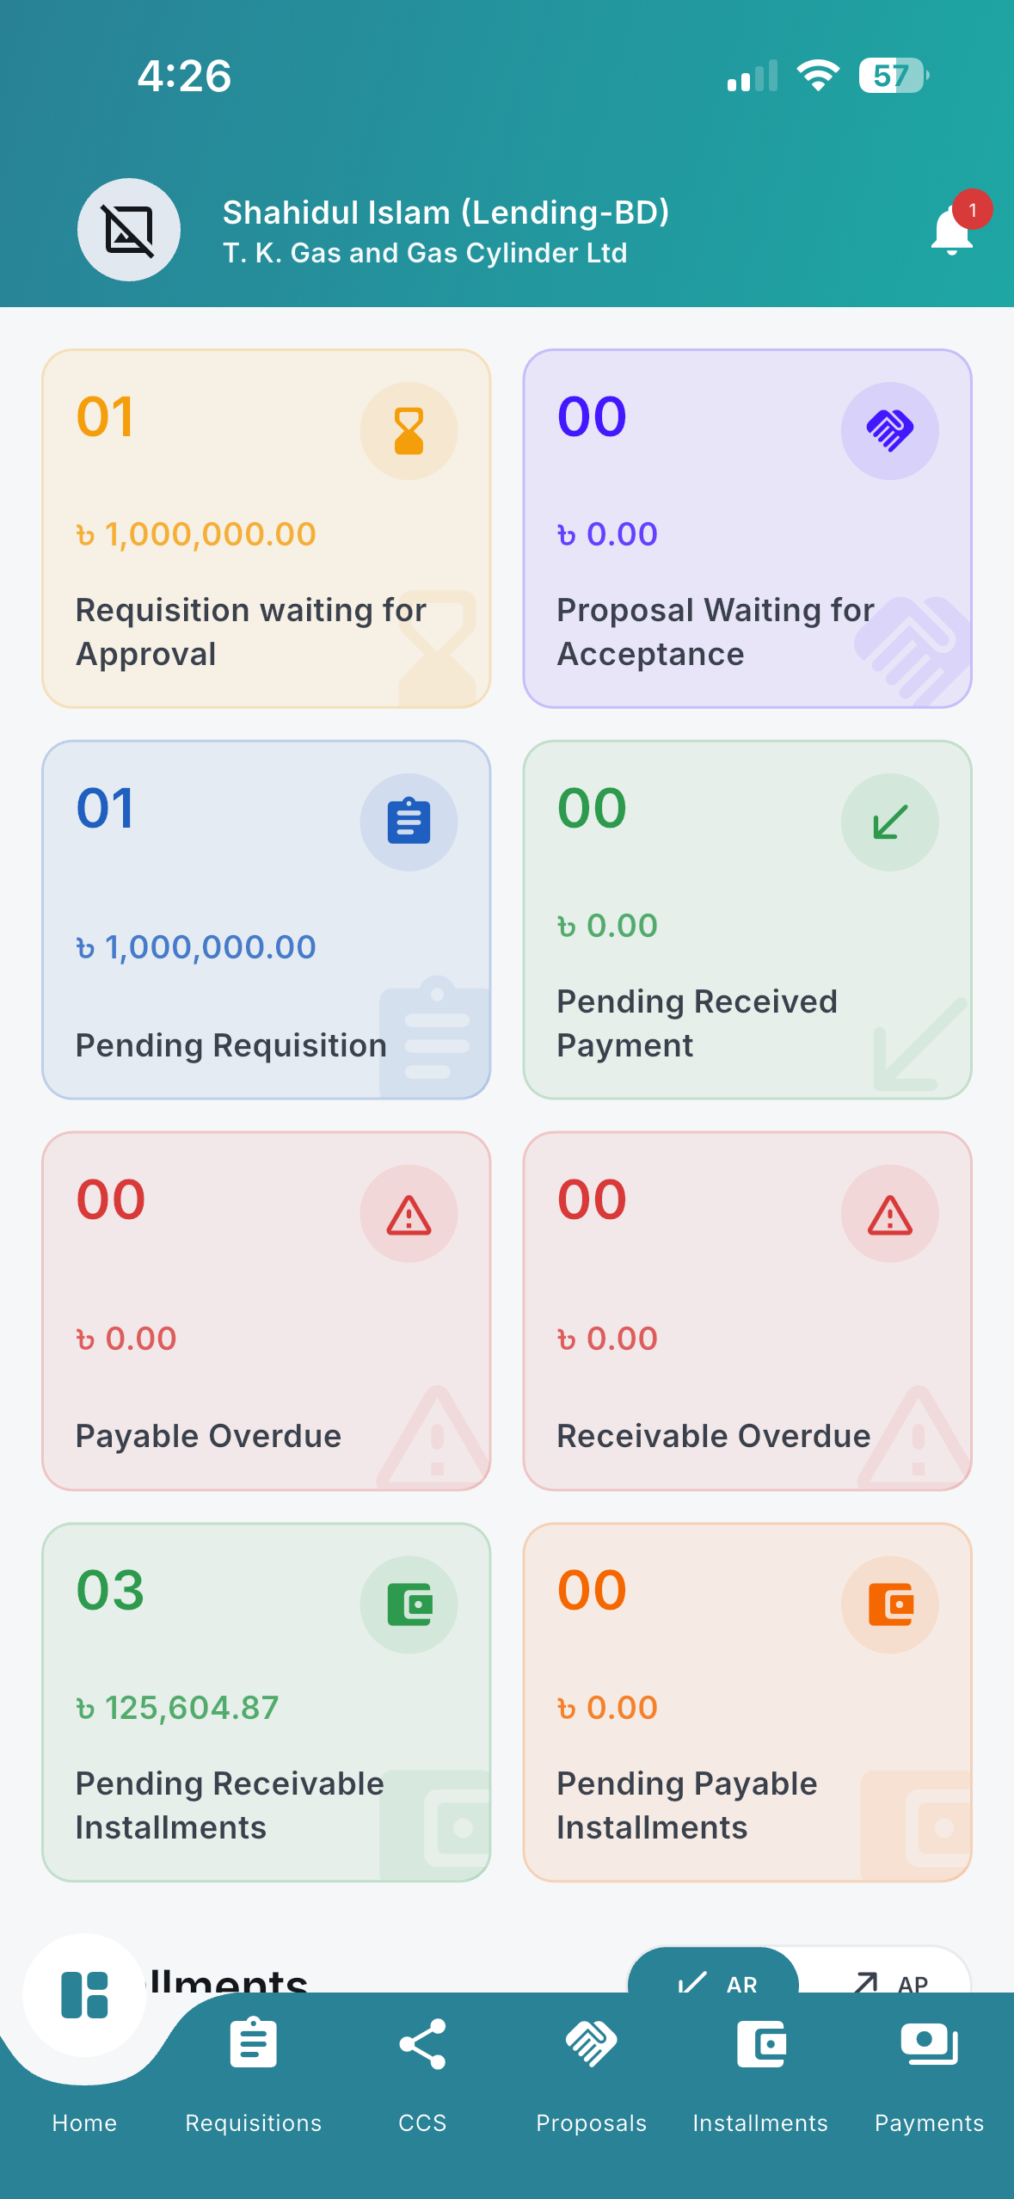Image resolution: width=1014 pixels, height=2199 pixels.
Task: Tap the Shahidul Islam (Lending-BD) user name
Action: click(x=446, y=213)
